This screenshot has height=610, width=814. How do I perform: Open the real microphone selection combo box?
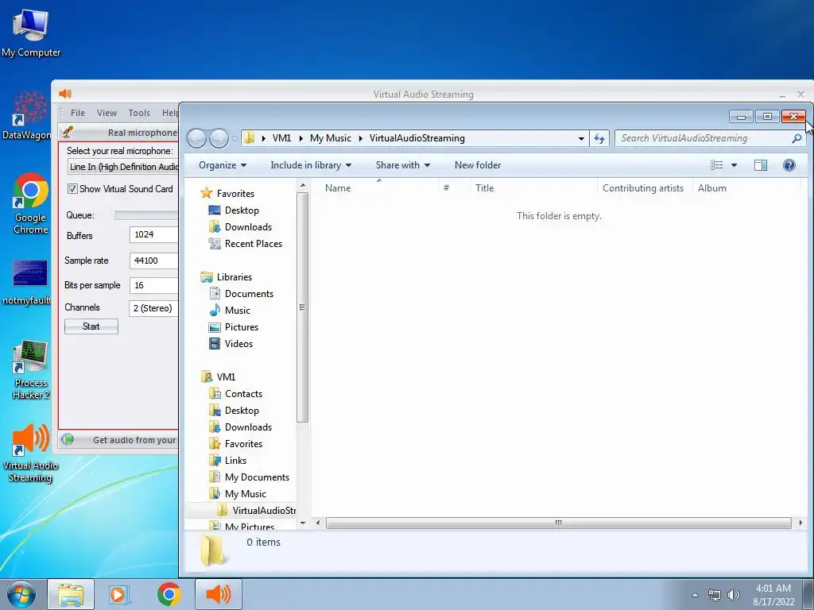[123, 167]
